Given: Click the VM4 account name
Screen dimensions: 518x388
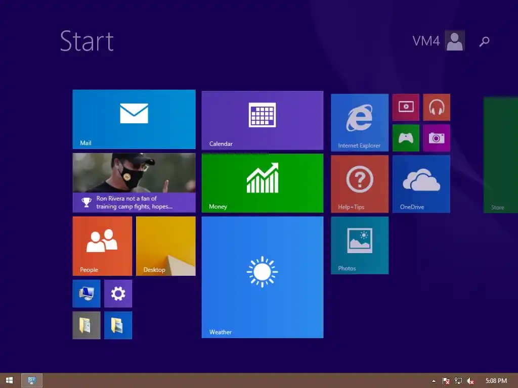Looking at the screenshot, I should tap(426, 41).
